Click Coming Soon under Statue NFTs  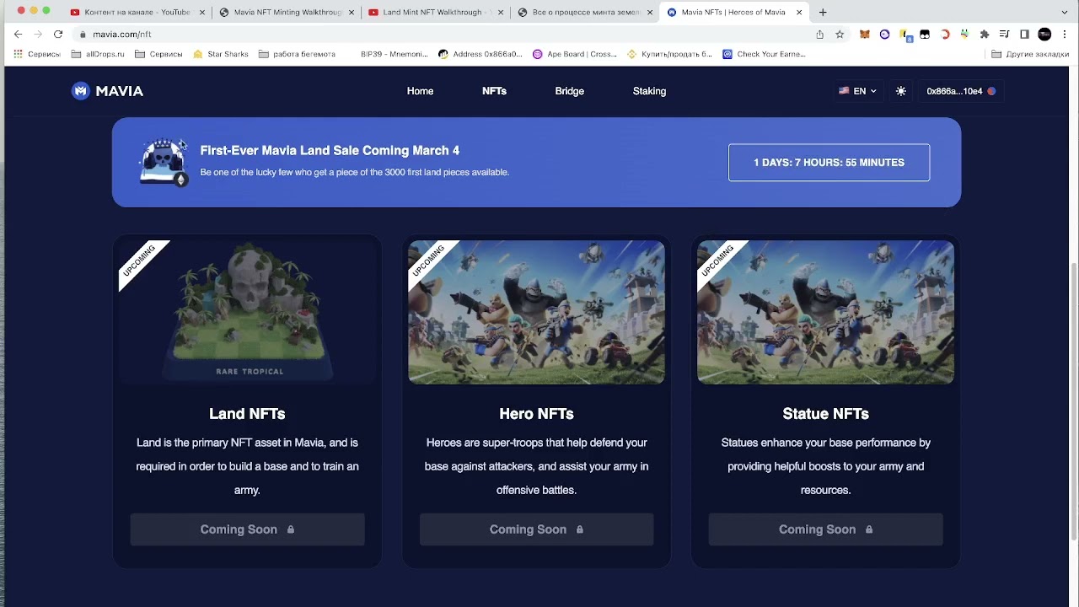[825, 529]
